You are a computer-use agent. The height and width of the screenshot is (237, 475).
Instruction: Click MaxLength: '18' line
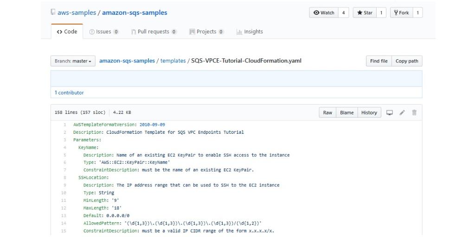point(103,208)
